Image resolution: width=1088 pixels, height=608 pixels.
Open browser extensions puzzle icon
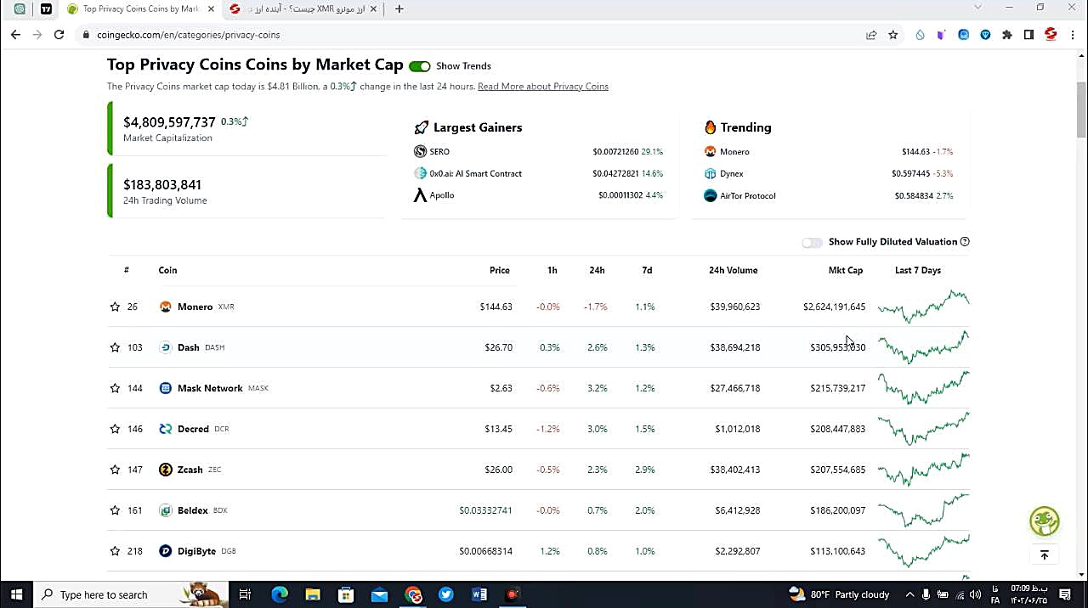click(x=1007, y=35)
